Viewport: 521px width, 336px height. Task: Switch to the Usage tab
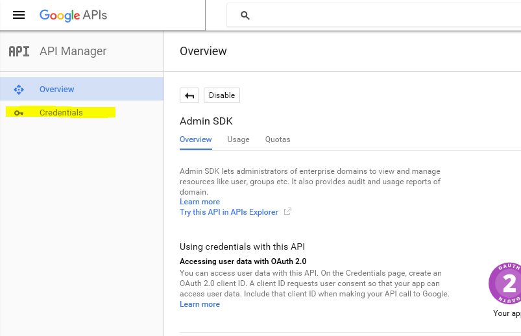(238, 139)
